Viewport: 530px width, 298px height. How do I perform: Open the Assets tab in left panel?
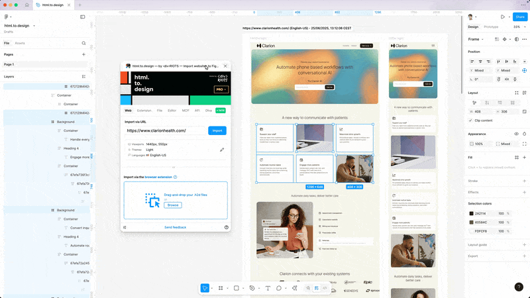[x=20, y=43]
